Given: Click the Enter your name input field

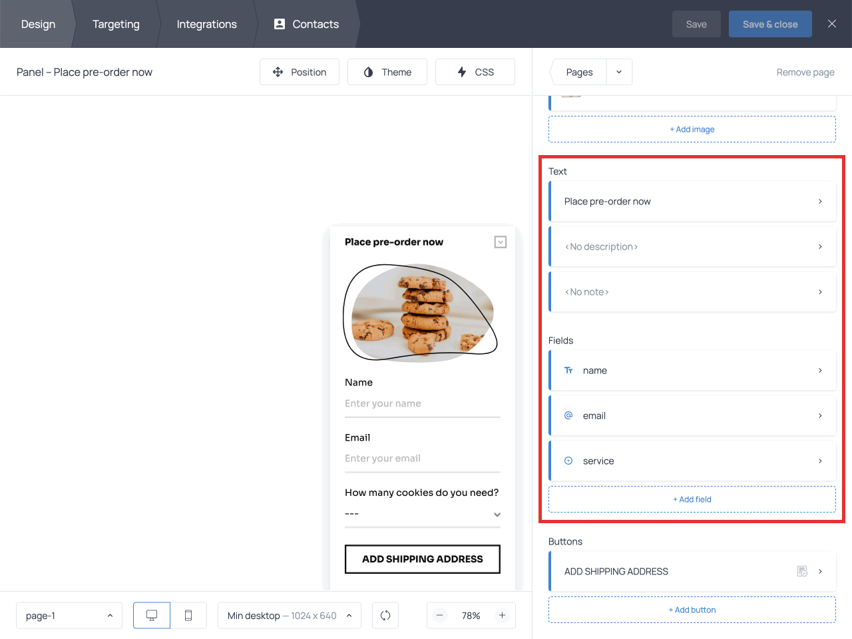Looking at the screenshot, I should point(422,403).
